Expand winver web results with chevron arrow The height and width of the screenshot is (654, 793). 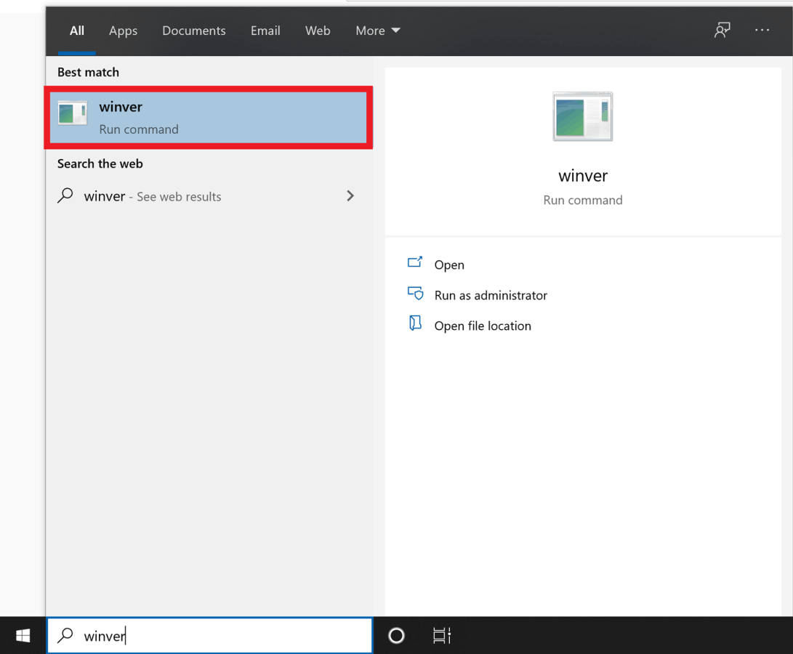tap(350, 196)
